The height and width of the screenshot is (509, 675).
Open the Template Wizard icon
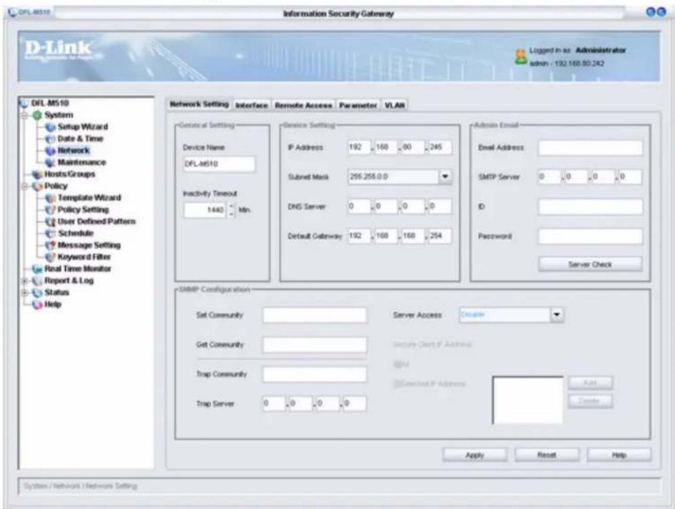coord(50,198)
